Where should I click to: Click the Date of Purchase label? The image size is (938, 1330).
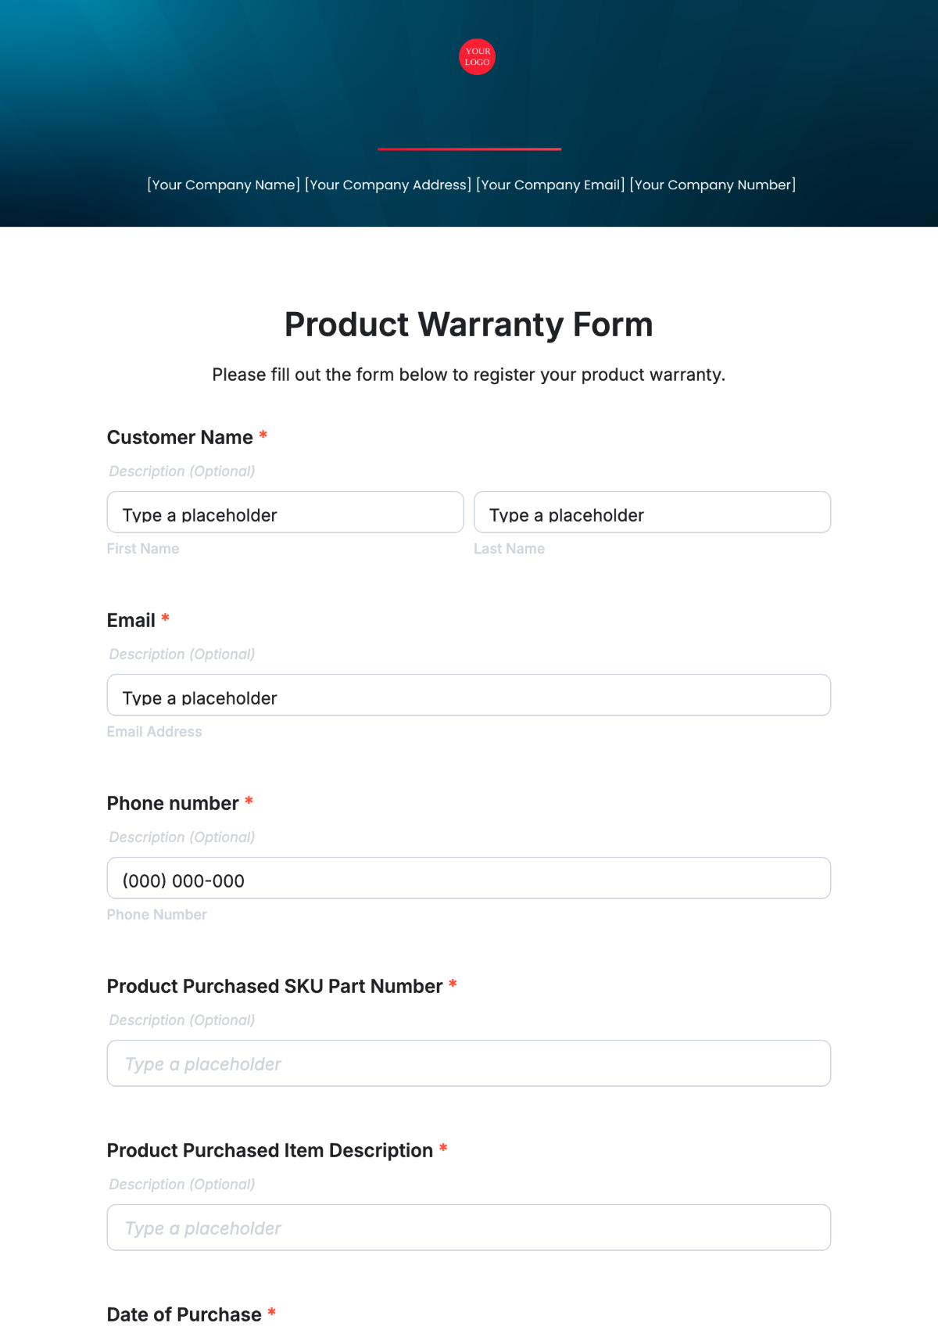point(184,1314)
